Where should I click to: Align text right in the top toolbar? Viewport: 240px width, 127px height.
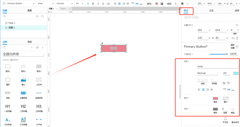coord(124,4)
